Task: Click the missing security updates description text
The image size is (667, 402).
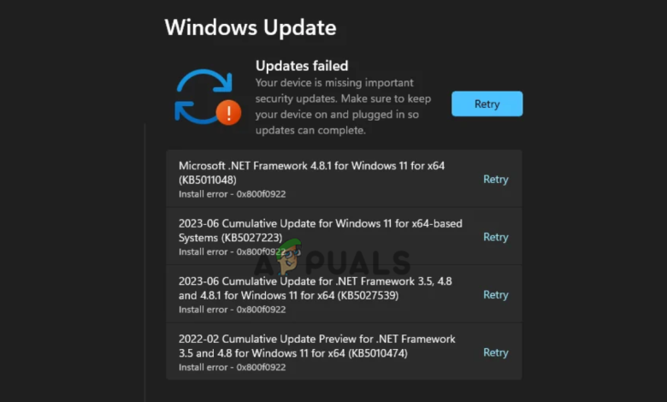Action: pyautogui.click(x=343, y=106)
